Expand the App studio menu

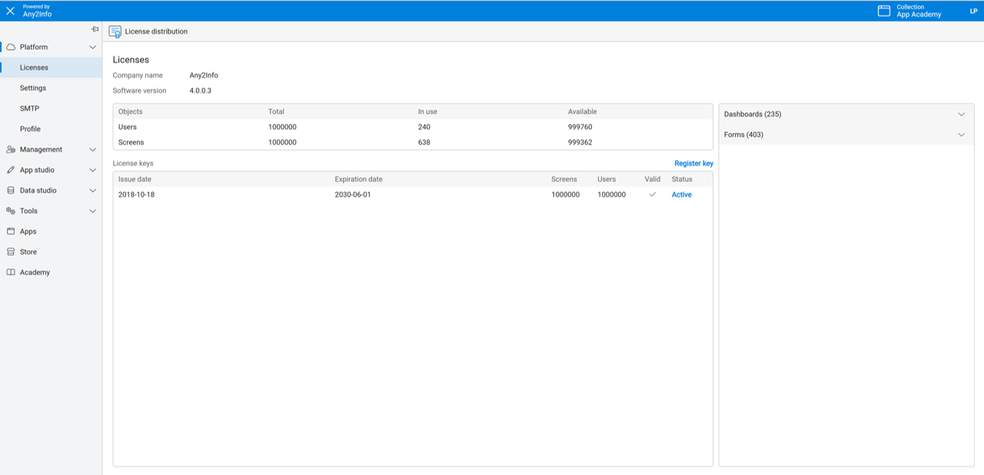click(x=92, y=170)
